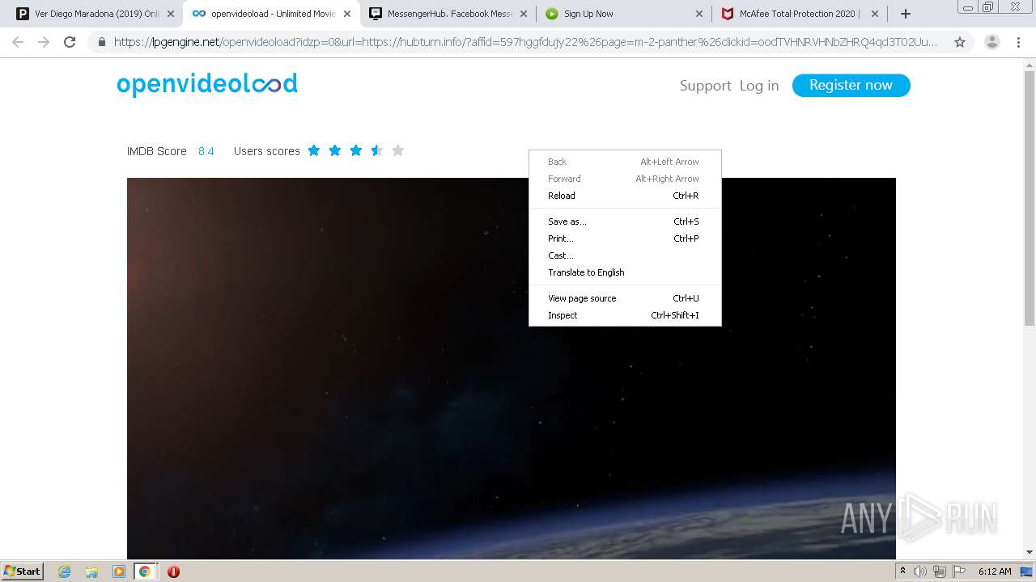Open the Chrome three-dot menu

pos(1018,42)
